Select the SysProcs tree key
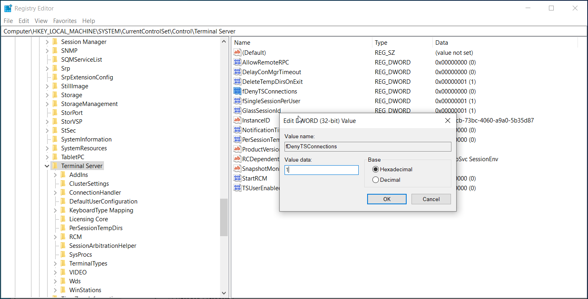 [x=81, y=255]
